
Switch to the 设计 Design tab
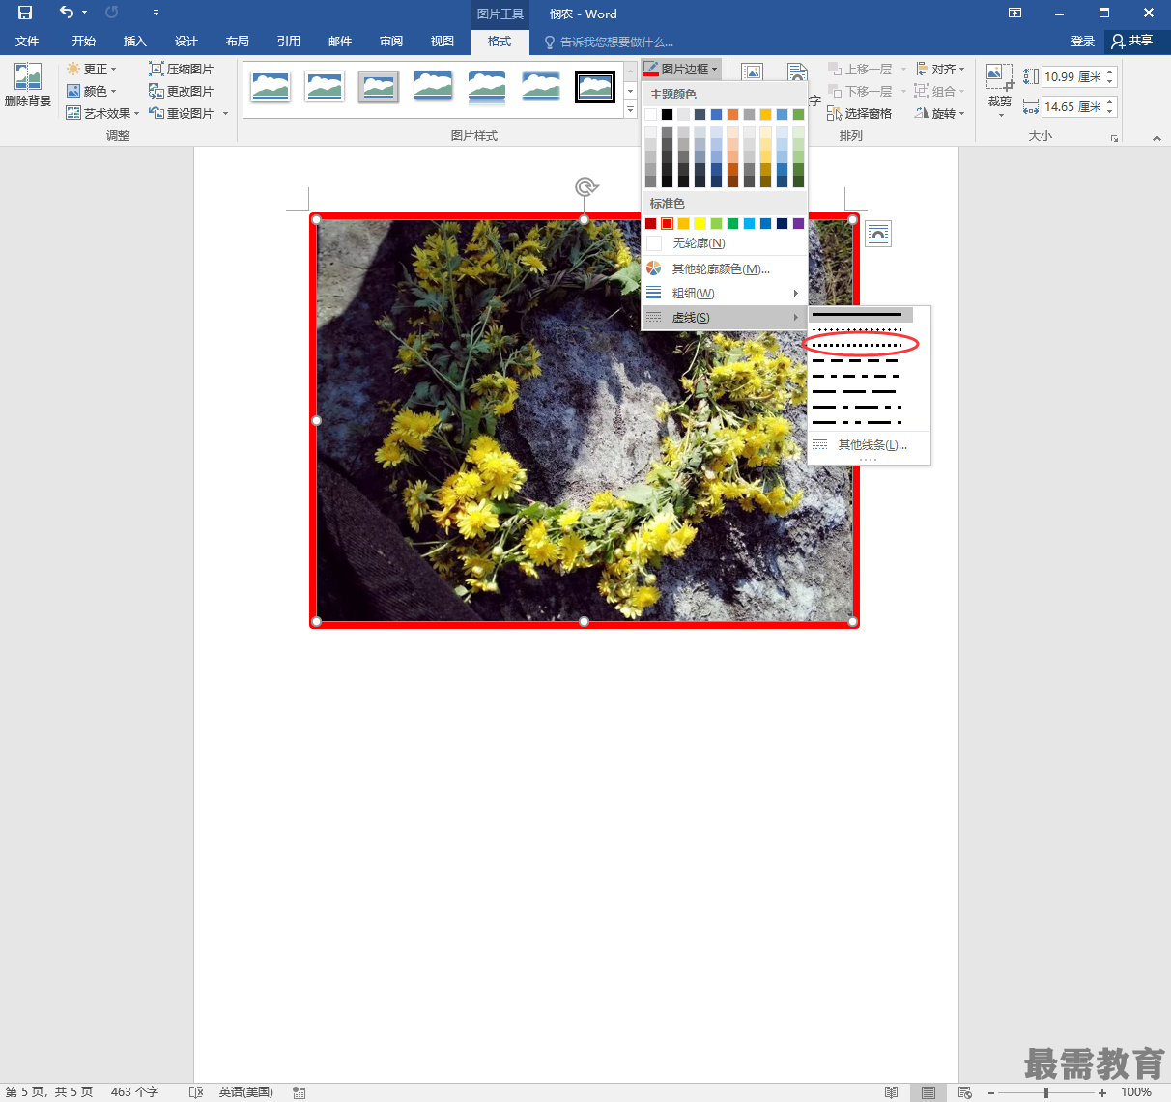coord(186,41)
